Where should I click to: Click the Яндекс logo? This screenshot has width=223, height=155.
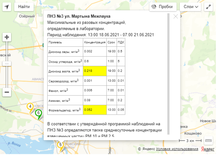207,149
